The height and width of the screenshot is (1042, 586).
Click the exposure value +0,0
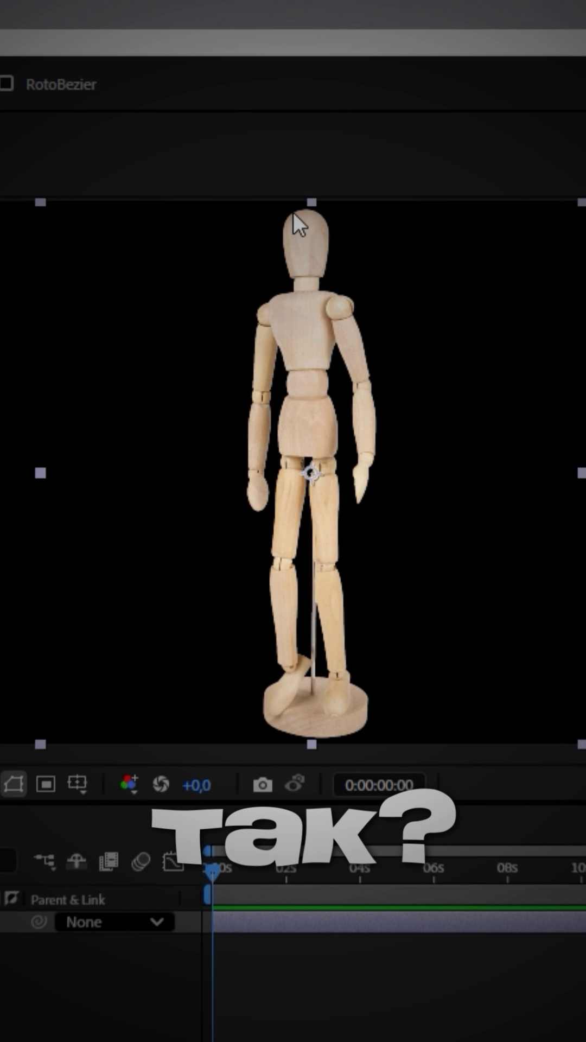(196, 785)
